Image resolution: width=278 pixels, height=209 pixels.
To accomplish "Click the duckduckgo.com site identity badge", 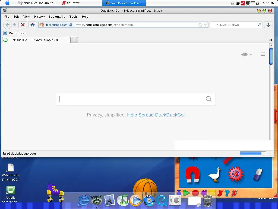I will pos(56,25).
